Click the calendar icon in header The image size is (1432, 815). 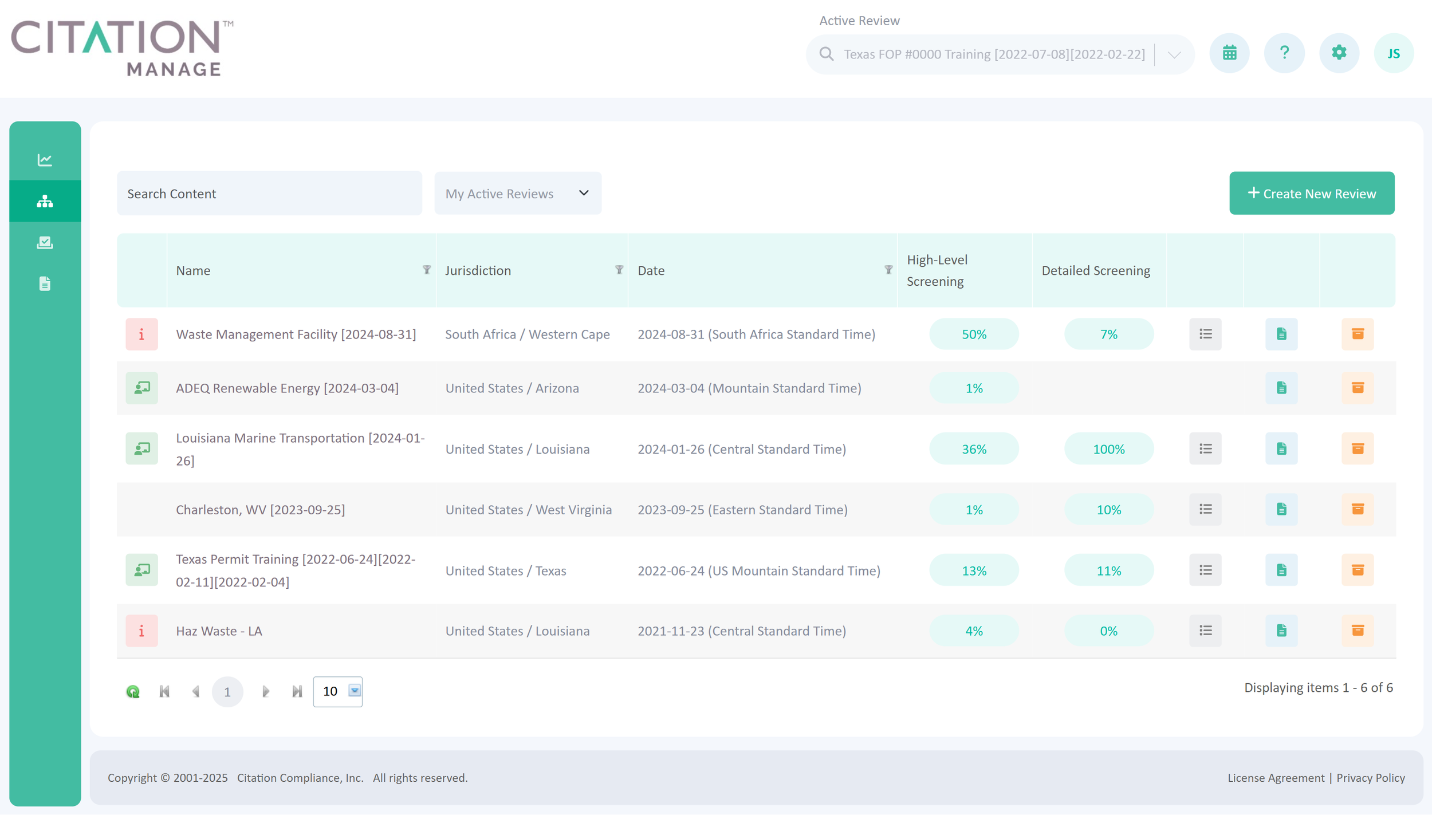click(1229, 53)
